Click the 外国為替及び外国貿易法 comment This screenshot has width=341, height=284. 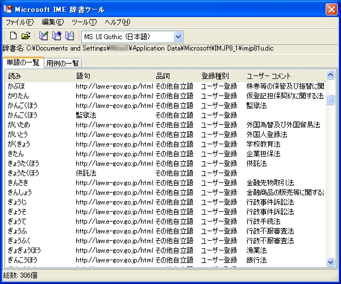point(283,125)
